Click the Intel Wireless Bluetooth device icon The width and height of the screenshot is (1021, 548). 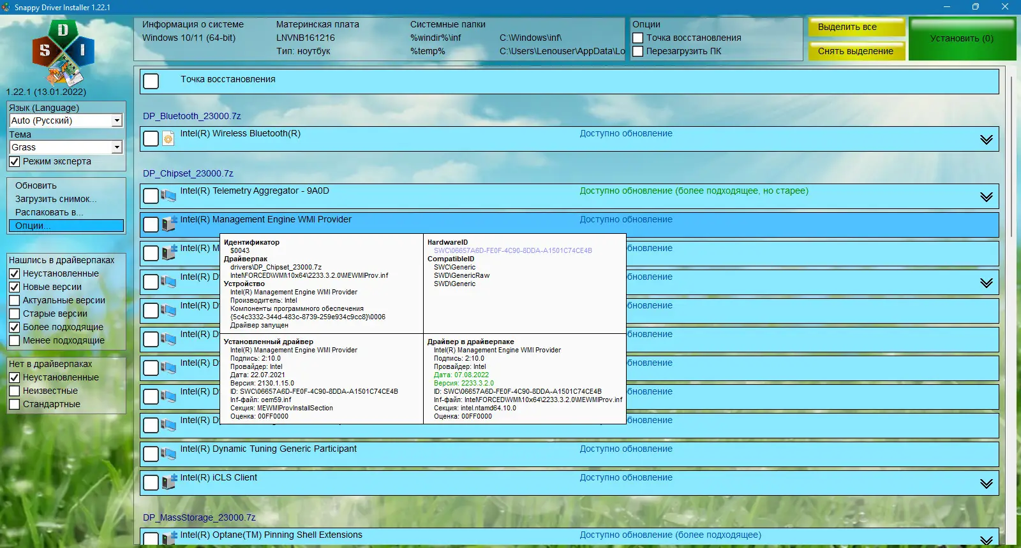coord(168,138)
